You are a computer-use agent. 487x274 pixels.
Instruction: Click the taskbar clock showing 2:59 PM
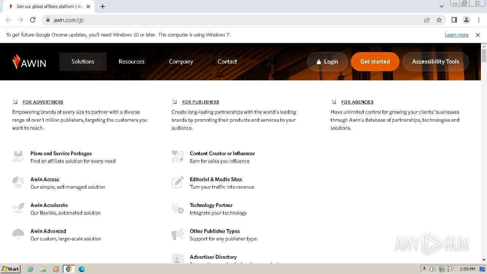[467, 269]
